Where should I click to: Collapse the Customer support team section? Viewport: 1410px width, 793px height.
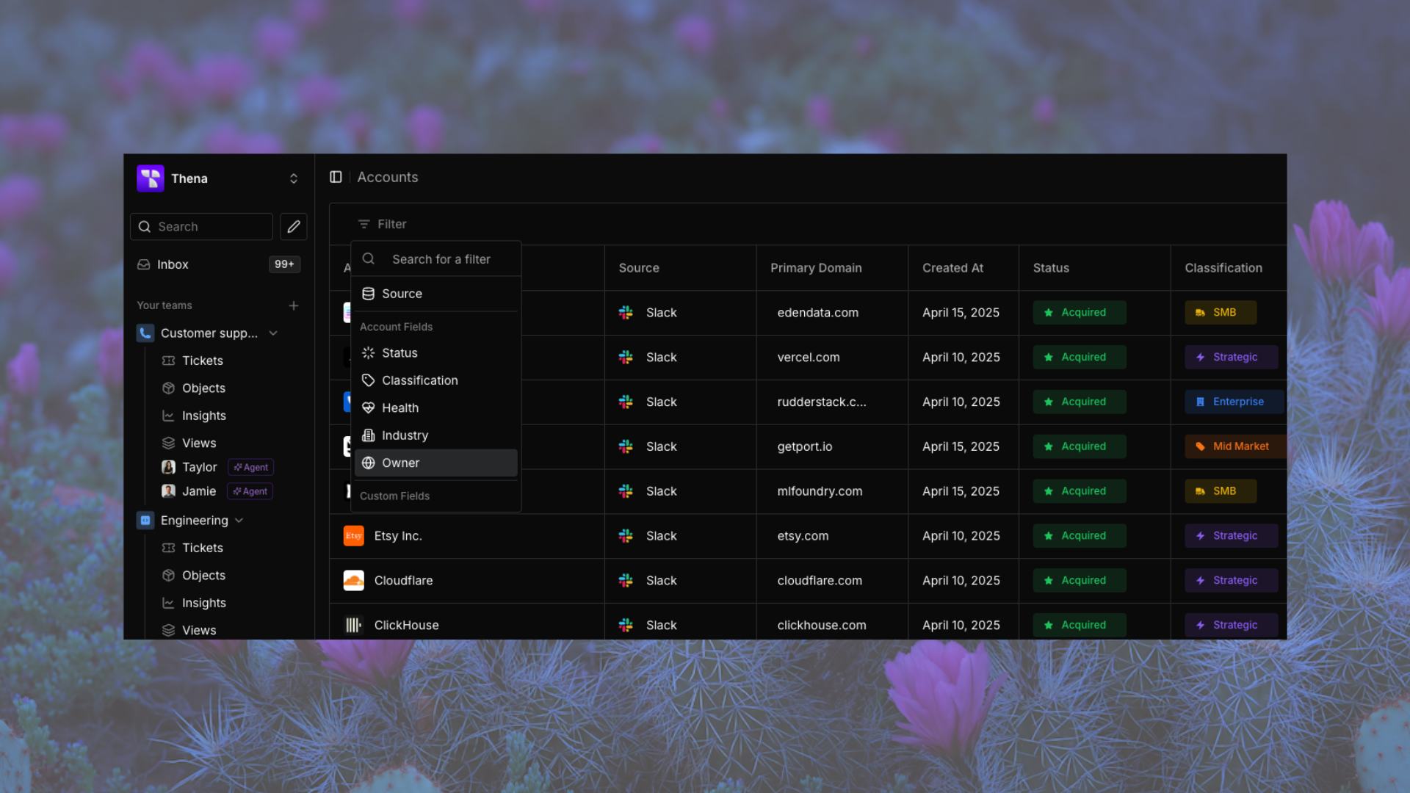pyautogui.click(x=272, y=333)
